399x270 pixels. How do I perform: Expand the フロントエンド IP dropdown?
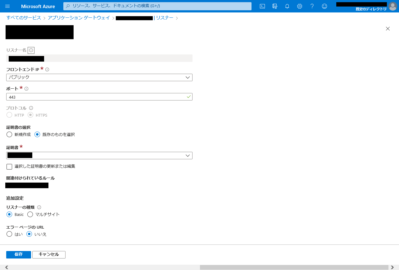[x=99, y=77]
